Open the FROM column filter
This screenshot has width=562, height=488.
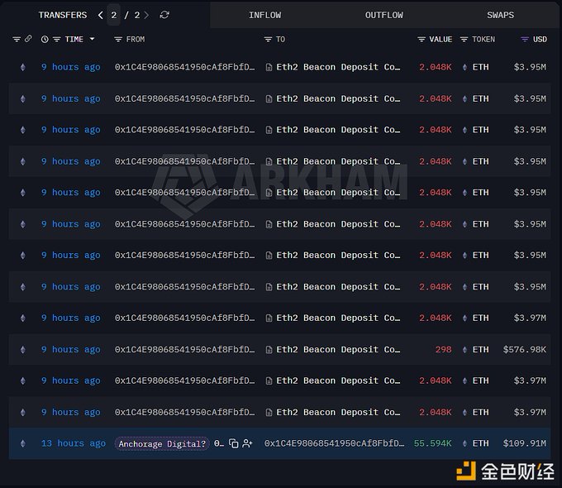click(x=118, y=39)
